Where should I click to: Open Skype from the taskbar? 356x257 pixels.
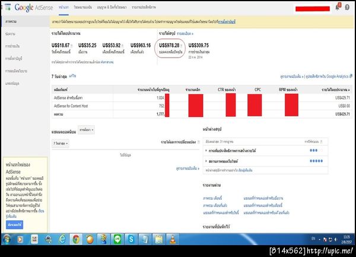coord(131,239)
